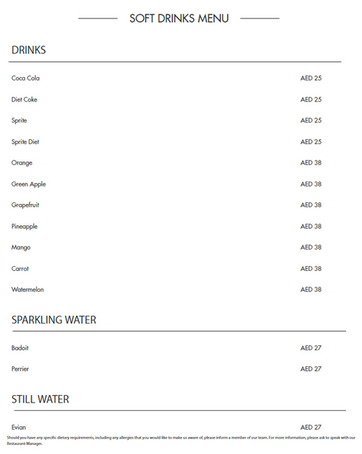The width and height of the screenshot is (362, 454).
Task: Select the Watermelon item
Action: (27, 289)
